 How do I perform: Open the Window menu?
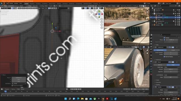(x=16, y=3)
